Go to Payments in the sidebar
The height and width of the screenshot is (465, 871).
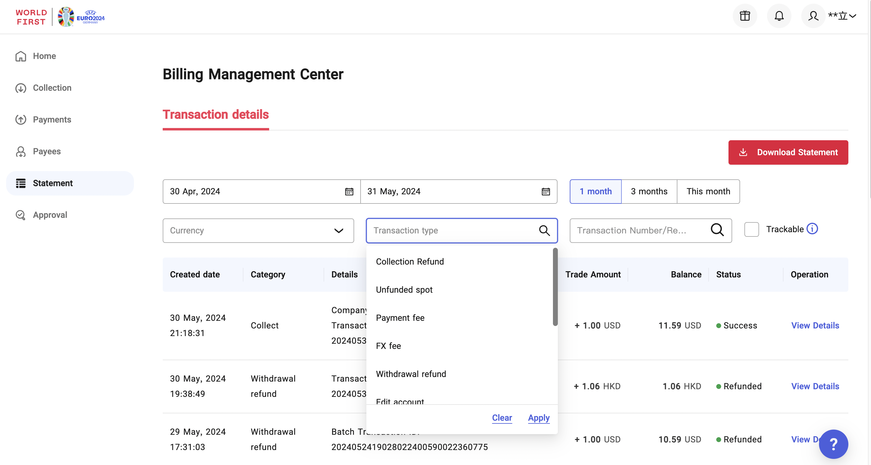coord(52,119)
